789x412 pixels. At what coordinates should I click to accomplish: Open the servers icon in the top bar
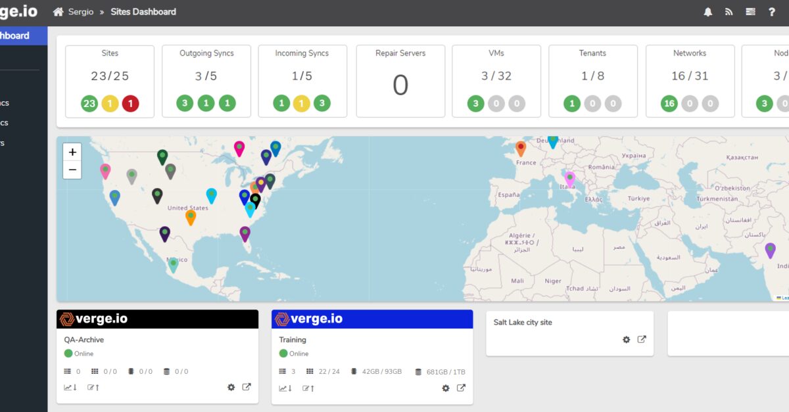click(750, 11)
